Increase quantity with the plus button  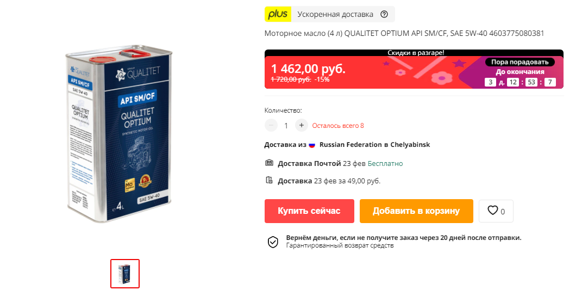(302, 125)
